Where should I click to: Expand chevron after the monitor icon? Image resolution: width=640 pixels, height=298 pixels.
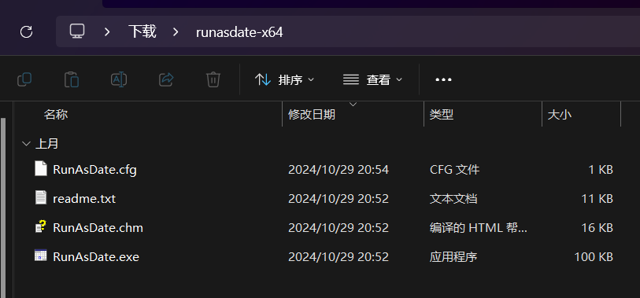(107, 31)
